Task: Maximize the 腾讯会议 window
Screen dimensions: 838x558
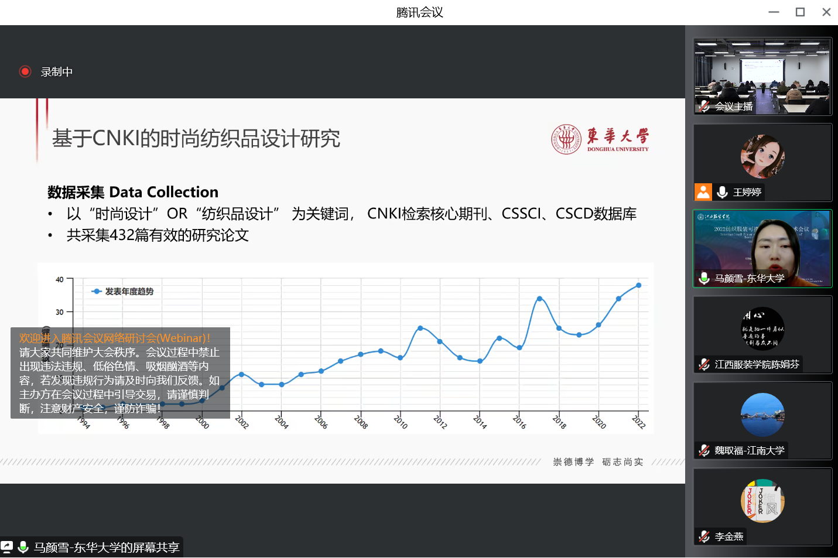Action: (x=800, y=12)
